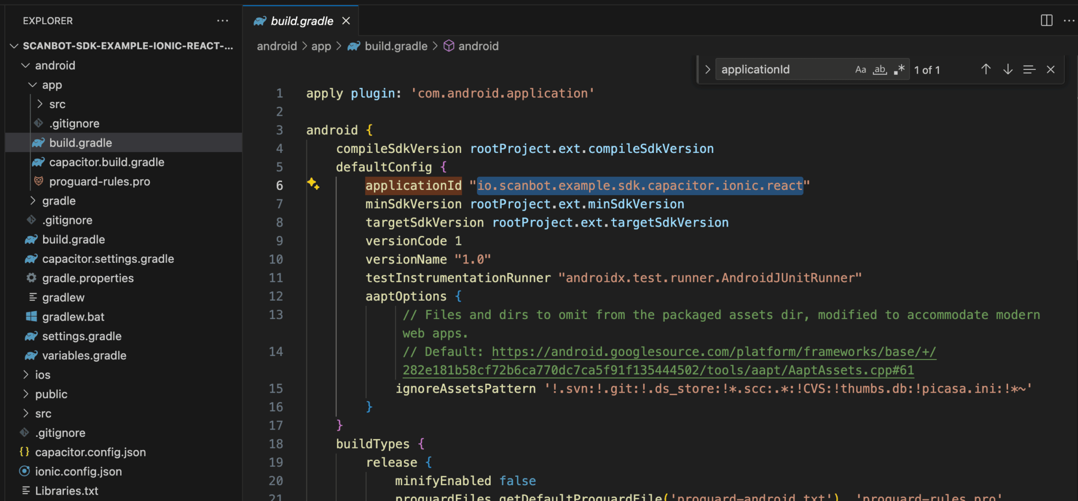Image resolution: width=1078 pixels, height=501 pixels.
Task: Open the app breadcrumb item
Action: pos(322,46)
